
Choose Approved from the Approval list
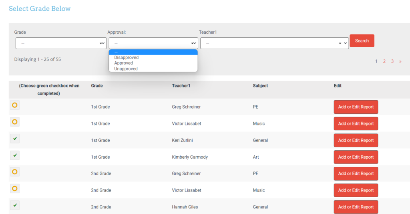pyautogui.click(x=123, y=63)
